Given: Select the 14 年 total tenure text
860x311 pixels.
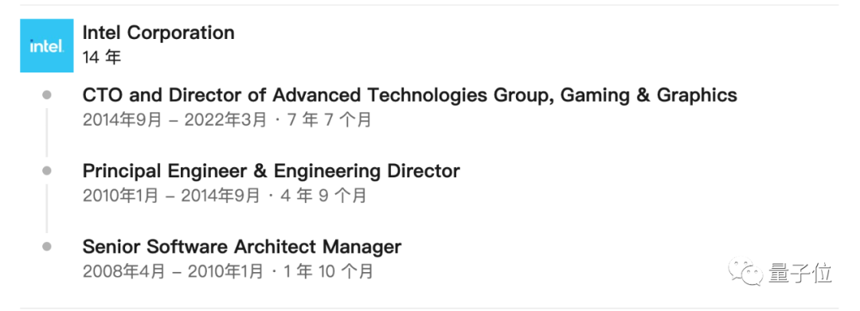Looking at the screenshot, I should [x=101, y=57].
